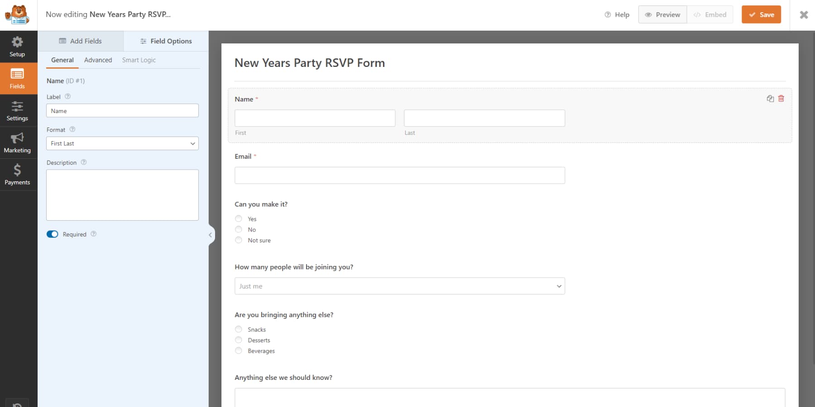Open the Marketing panel icon

[17, 142]
